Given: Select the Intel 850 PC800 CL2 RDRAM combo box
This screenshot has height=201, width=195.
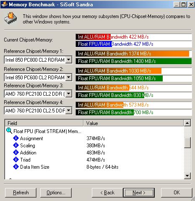Looking at the screenshot, I should click(38, 60).
